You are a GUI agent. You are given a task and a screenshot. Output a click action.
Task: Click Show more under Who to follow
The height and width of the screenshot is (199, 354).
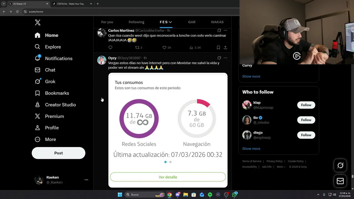tap(251, 149)
